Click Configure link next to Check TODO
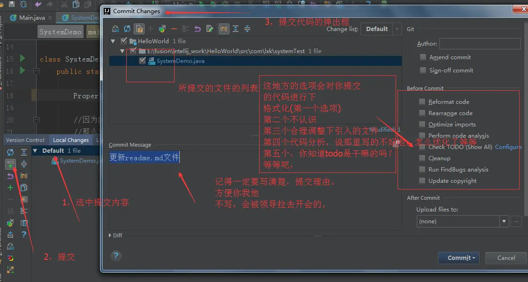528x282 pixels. pos(508,147)
